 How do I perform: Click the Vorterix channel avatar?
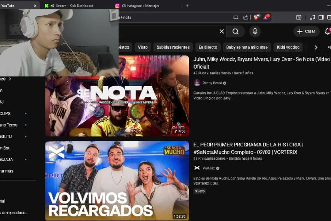[197, 168]
